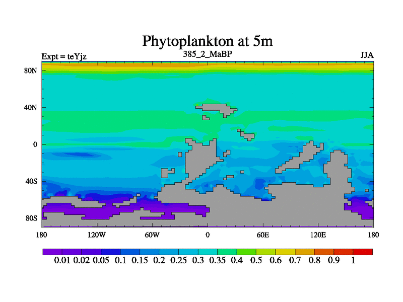403x302 pixels.
Task: Pick the colorbar swatch between 0.4 and 0.5
Action: click(x=246, y=252)
